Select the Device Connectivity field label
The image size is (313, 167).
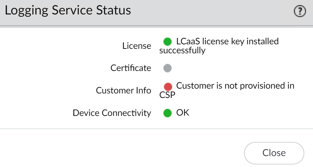[x=112, y=113]
